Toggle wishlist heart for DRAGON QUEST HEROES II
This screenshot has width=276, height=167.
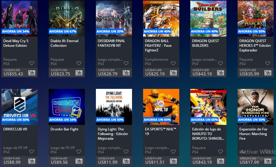pos(268,63)
